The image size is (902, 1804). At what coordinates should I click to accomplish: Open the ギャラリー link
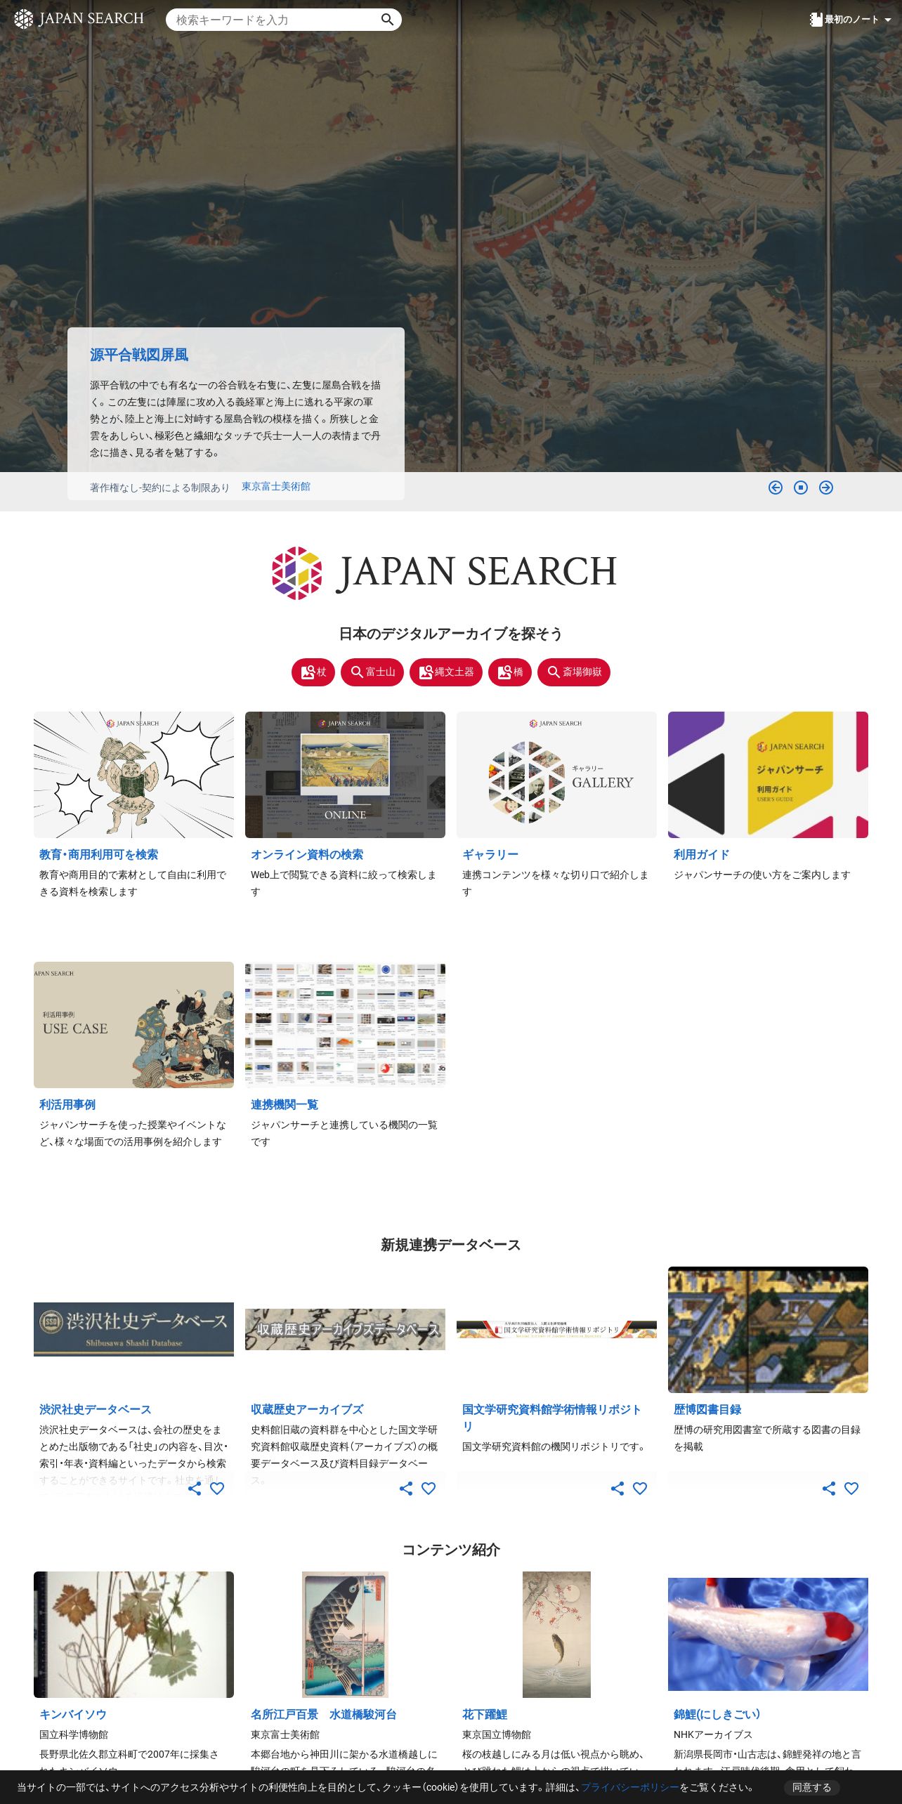[490, 854]
